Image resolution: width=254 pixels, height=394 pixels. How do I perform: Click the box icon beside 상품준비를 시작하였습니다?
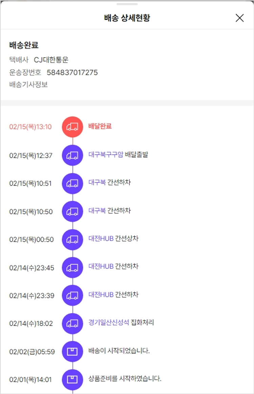pos(72,379)
